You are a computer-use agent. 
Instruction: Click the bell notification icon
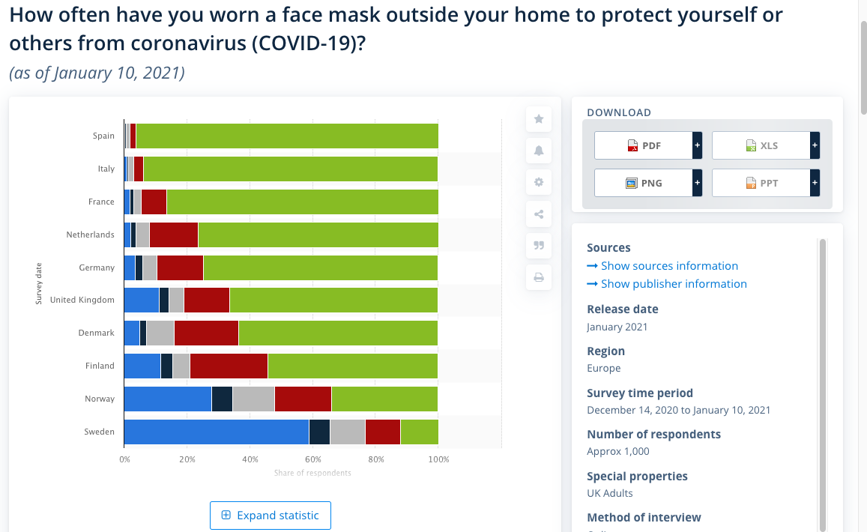click(x=539, y=151)
